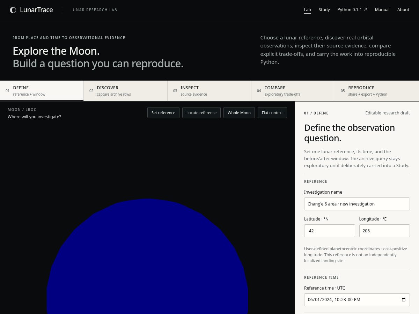Click the 'Explore the Moon.' headline

point(56,51)
